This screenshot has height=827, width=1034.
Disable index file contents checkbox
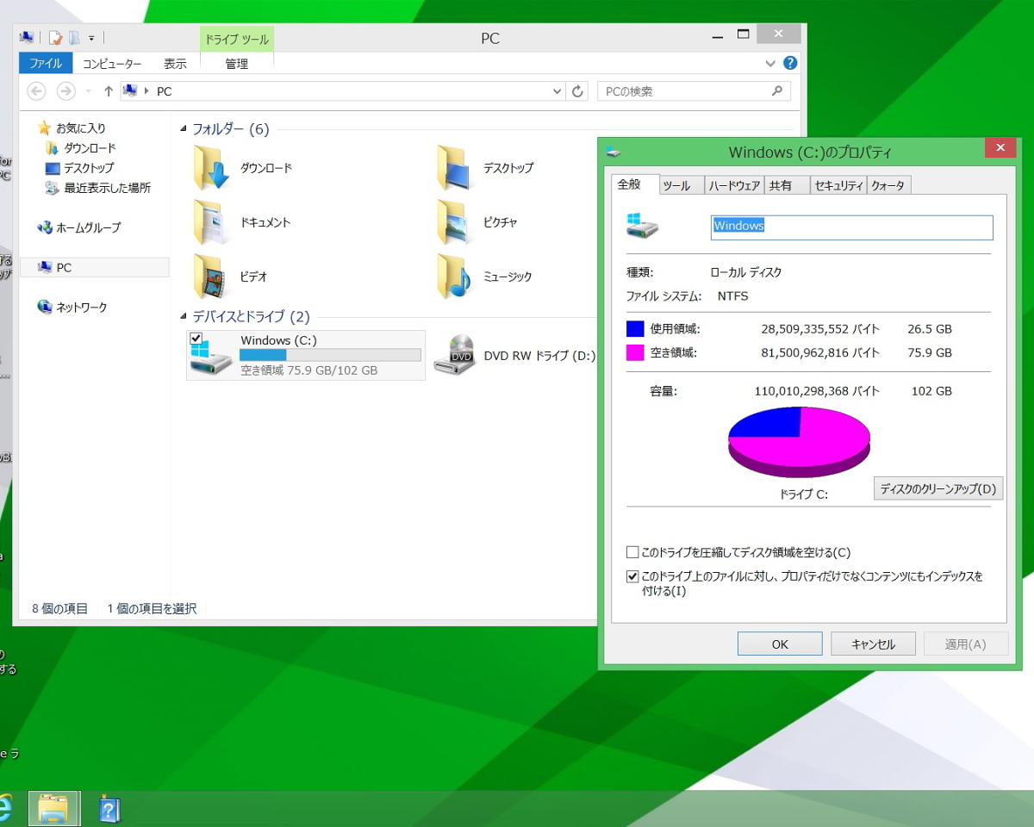tap(632, 576)
